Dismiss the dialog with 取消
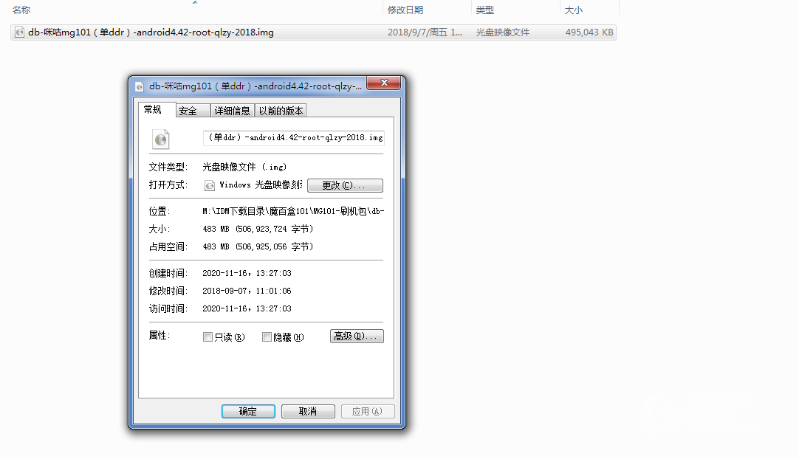This screenshot has height=459, width=799. (308, 411)
